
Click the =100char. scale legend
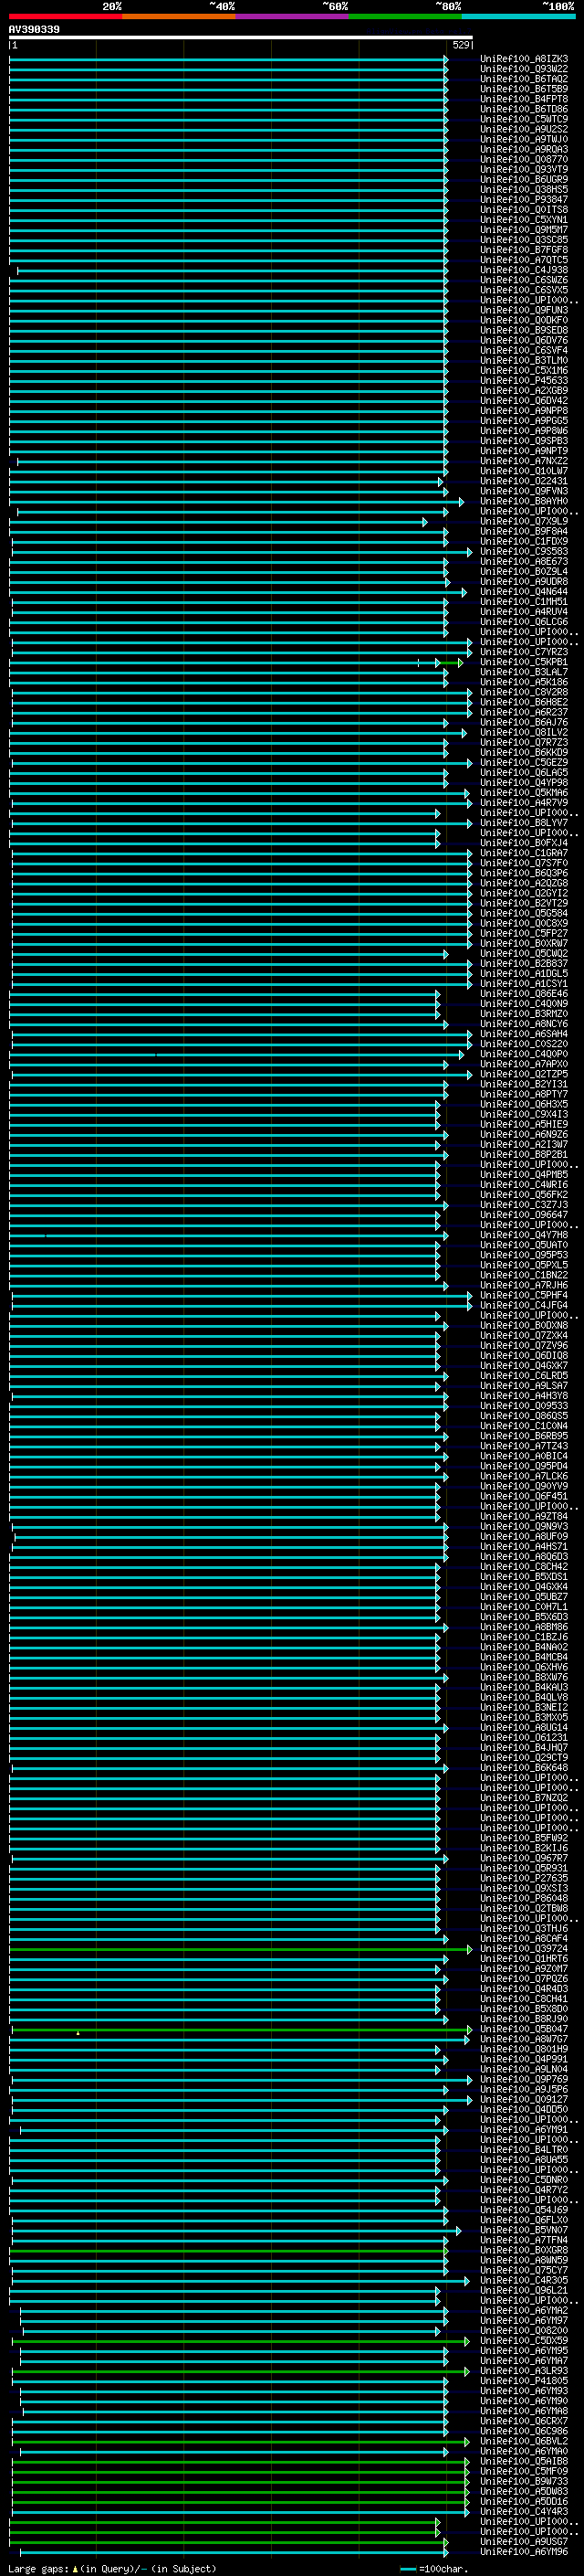[x=434, y=2569]
